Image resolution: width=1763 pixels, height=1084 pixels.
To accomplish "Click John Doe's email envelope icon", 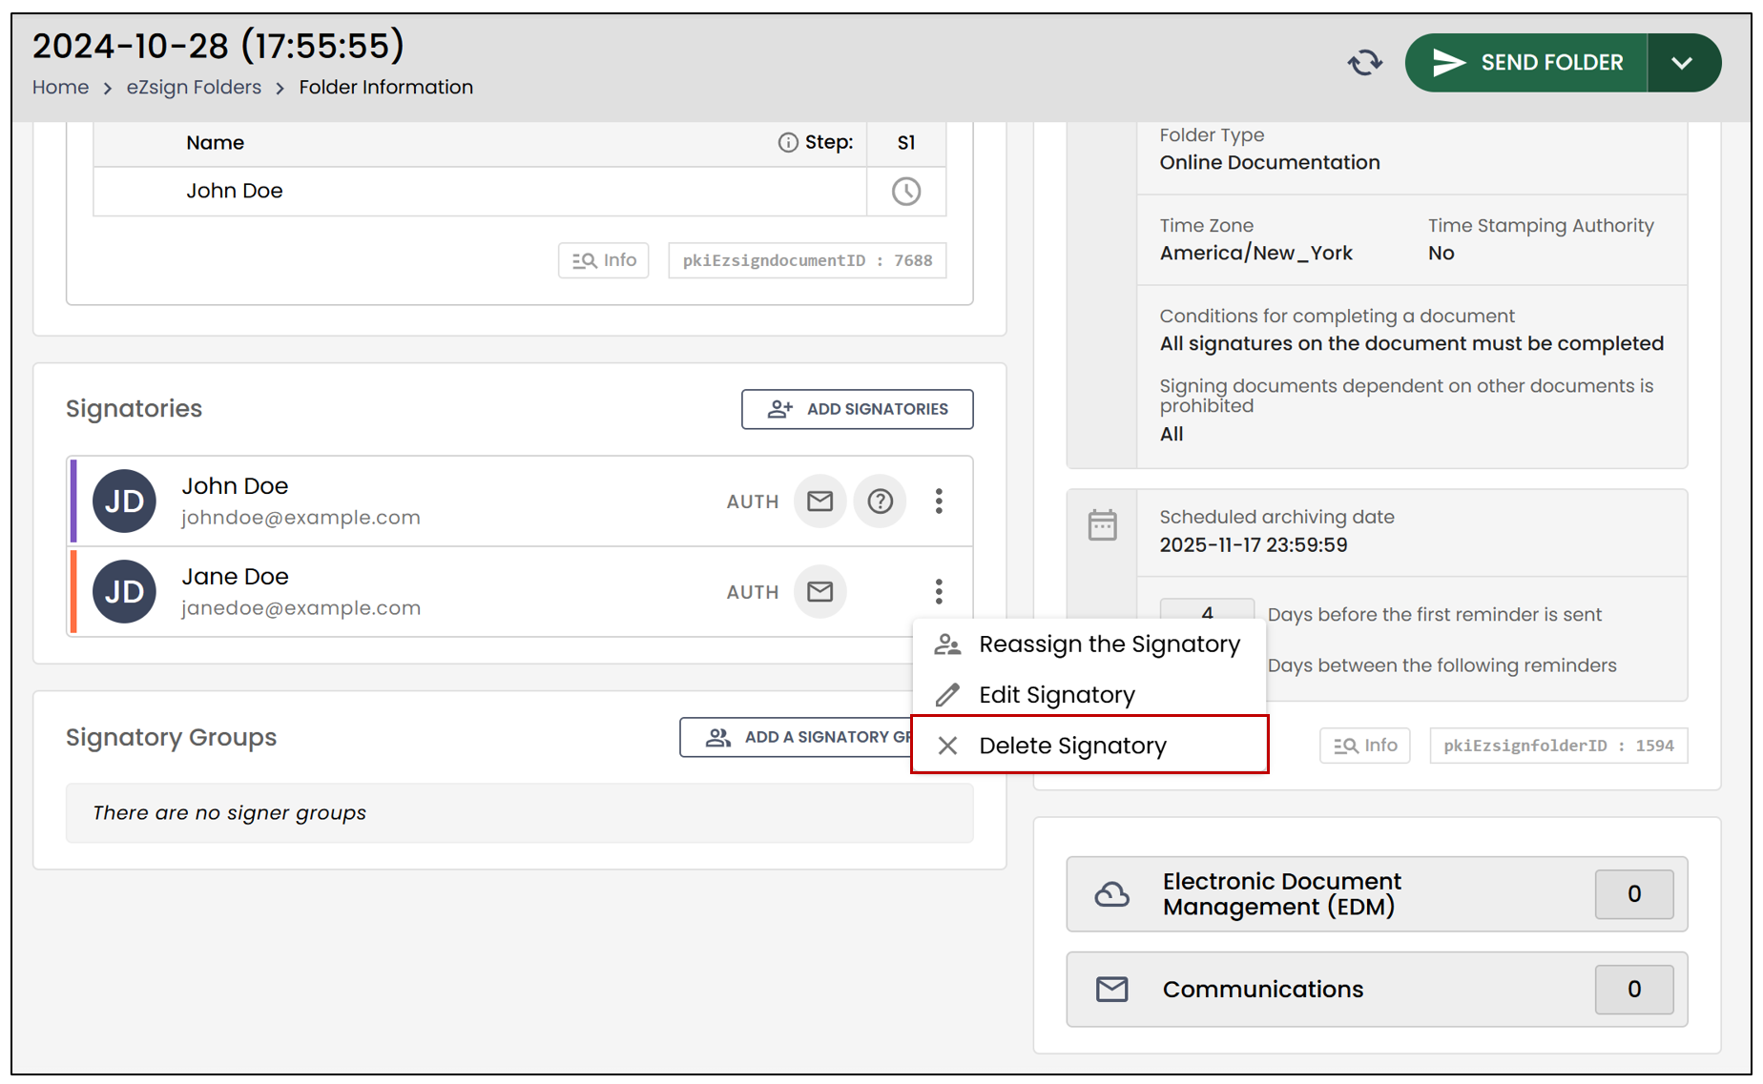I will pos(819,501).
